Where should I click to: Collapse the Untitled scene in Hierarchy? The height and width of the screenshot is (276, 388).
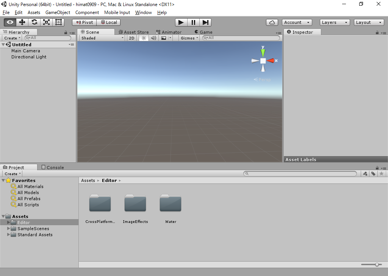(3, 45)
